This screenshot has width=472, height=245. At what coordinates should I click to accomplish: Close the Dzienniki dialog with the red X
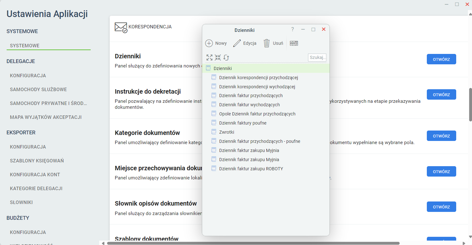324,29
